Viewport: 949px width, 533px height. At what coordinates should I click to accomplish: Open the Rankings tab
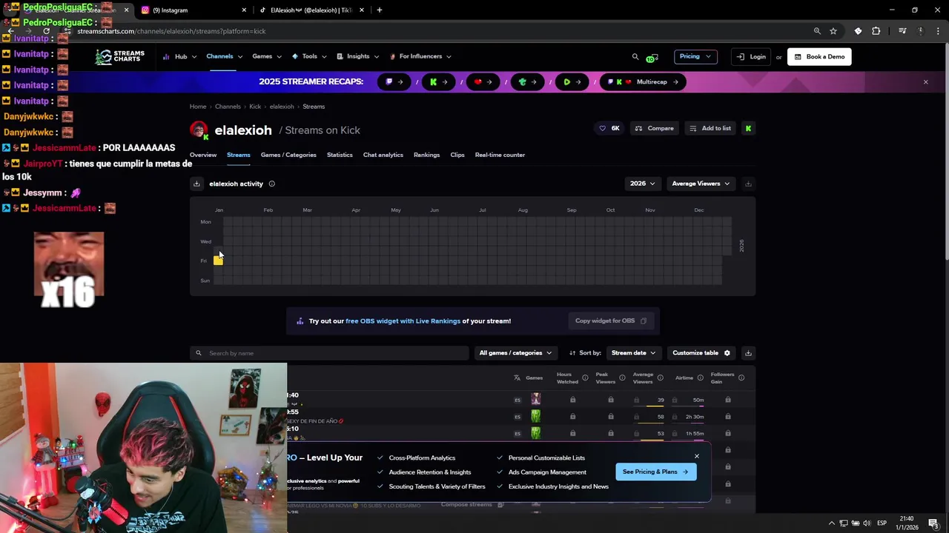click(x=426, y=155)
